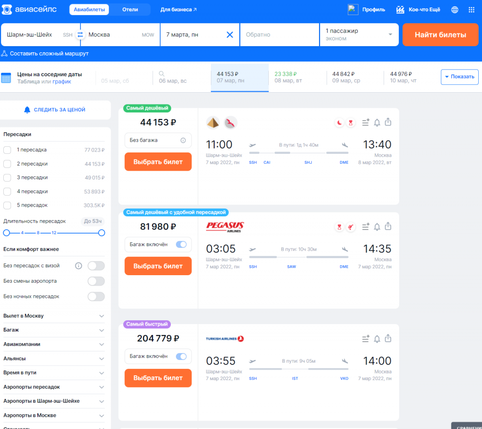Choose the 204 779 ₽ Turkish ticket
This screenshot has height=429, width=482.
point(158,378)
